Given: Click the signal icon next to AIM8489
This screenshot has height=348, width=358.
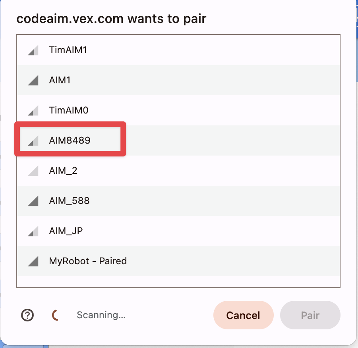Looking at the screenshot, I should (33, 140).
